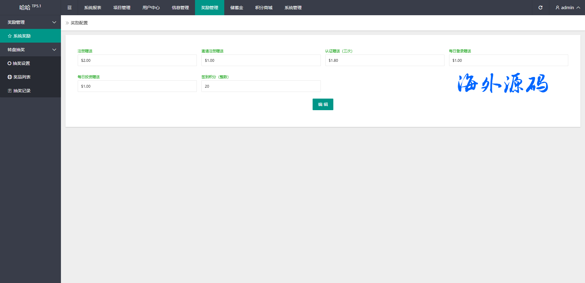Screen dimensions: 585x283
Task: Open the 储蓄金 top menu item
Action: click(x=237, y=8)
